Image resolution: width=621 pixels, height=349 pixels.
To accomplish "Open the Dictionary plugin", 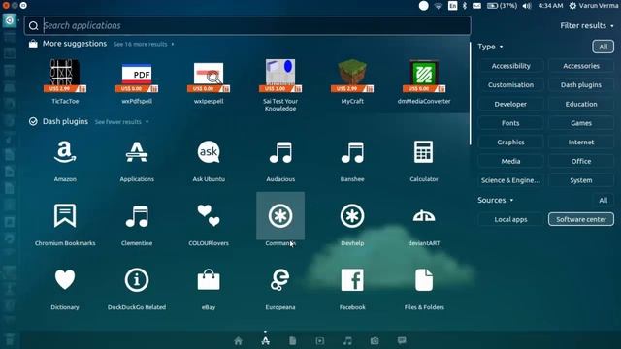I will tap(65, 280).
